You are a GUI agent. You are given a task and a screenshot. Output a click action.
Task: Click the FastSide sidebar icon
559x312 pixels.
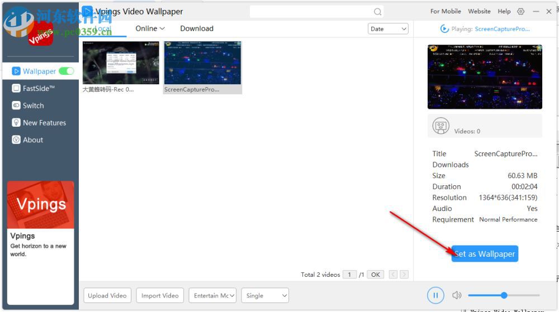(16, 88)
